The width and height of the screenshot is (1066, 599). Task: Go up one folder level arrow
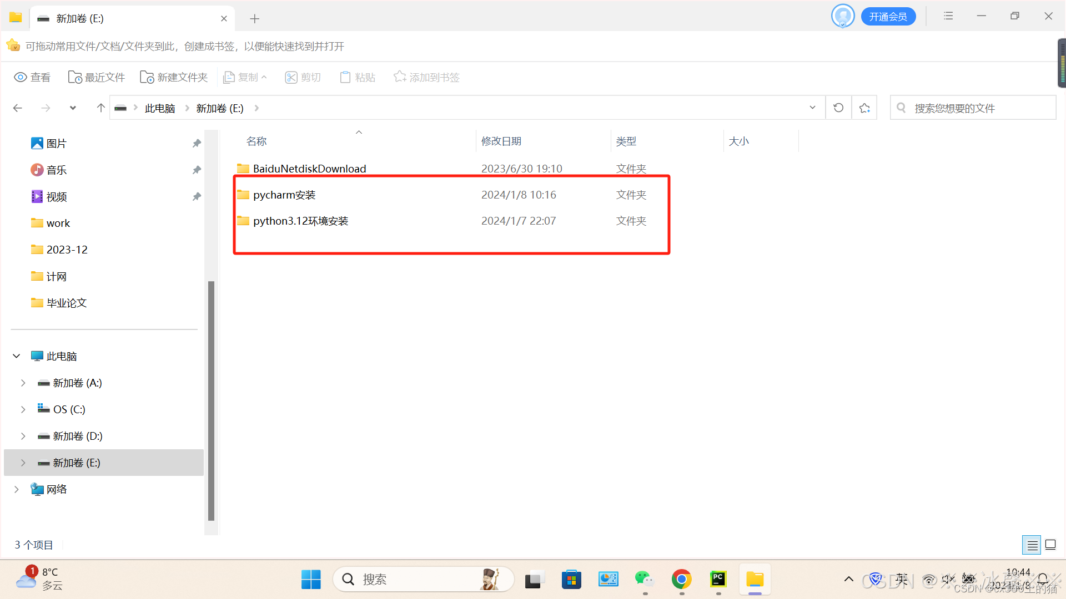click(x=100, y=108)
